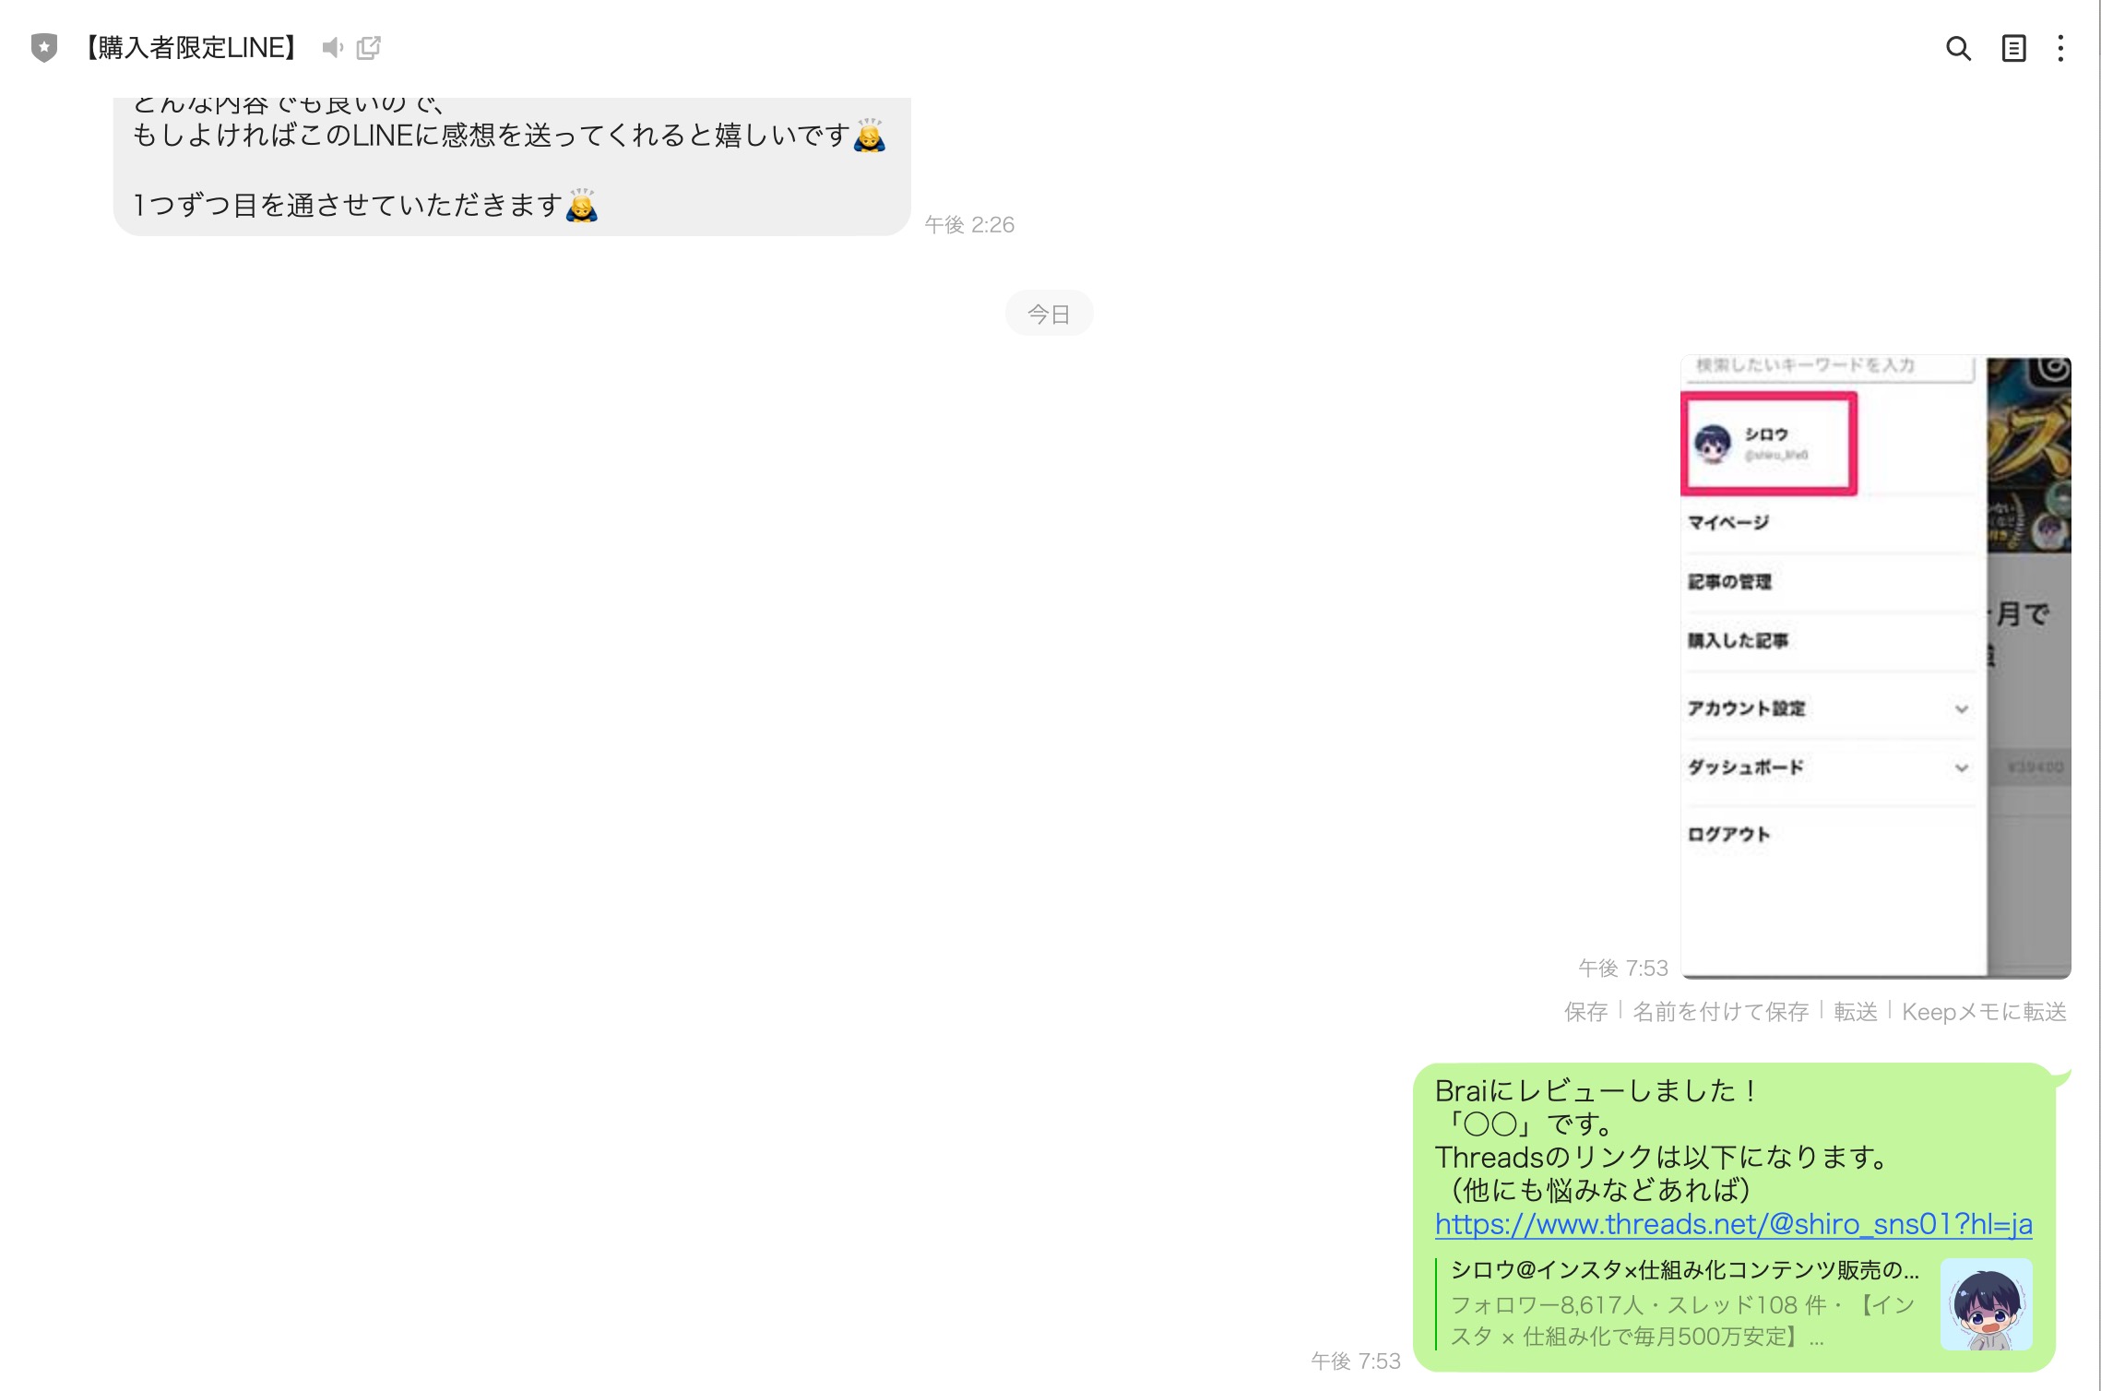The width and height of the screenshot is (2101, 1391).
Task: Open the threads.net shiro_sns01 hyperlink
Action: point(1733,1224)
